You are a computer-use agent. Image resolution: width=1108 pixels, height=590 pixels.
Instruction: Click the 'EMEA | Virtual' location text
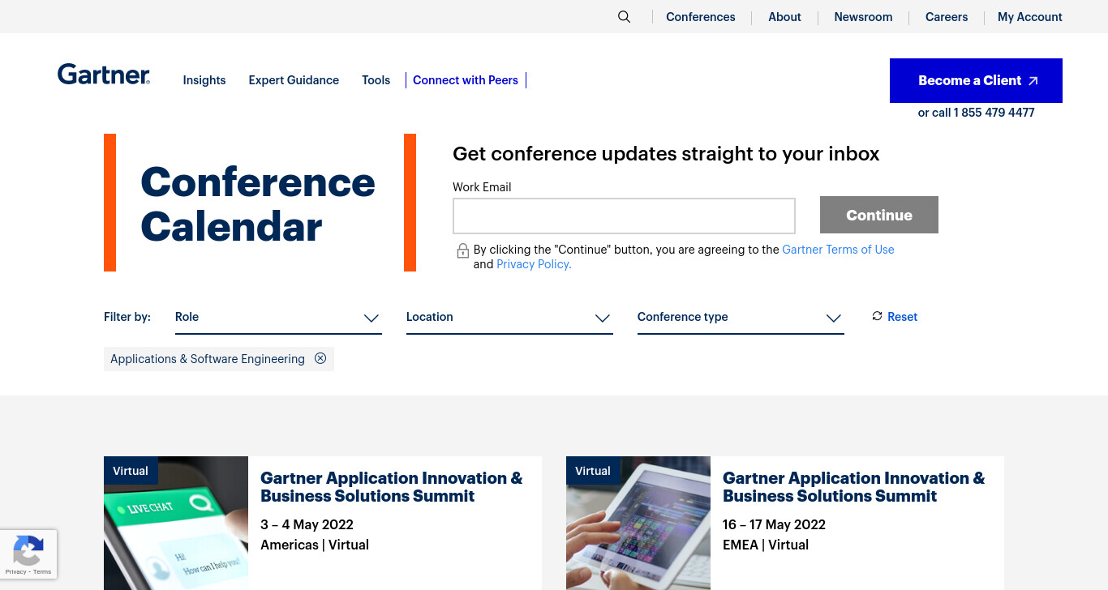click(766, 545)
